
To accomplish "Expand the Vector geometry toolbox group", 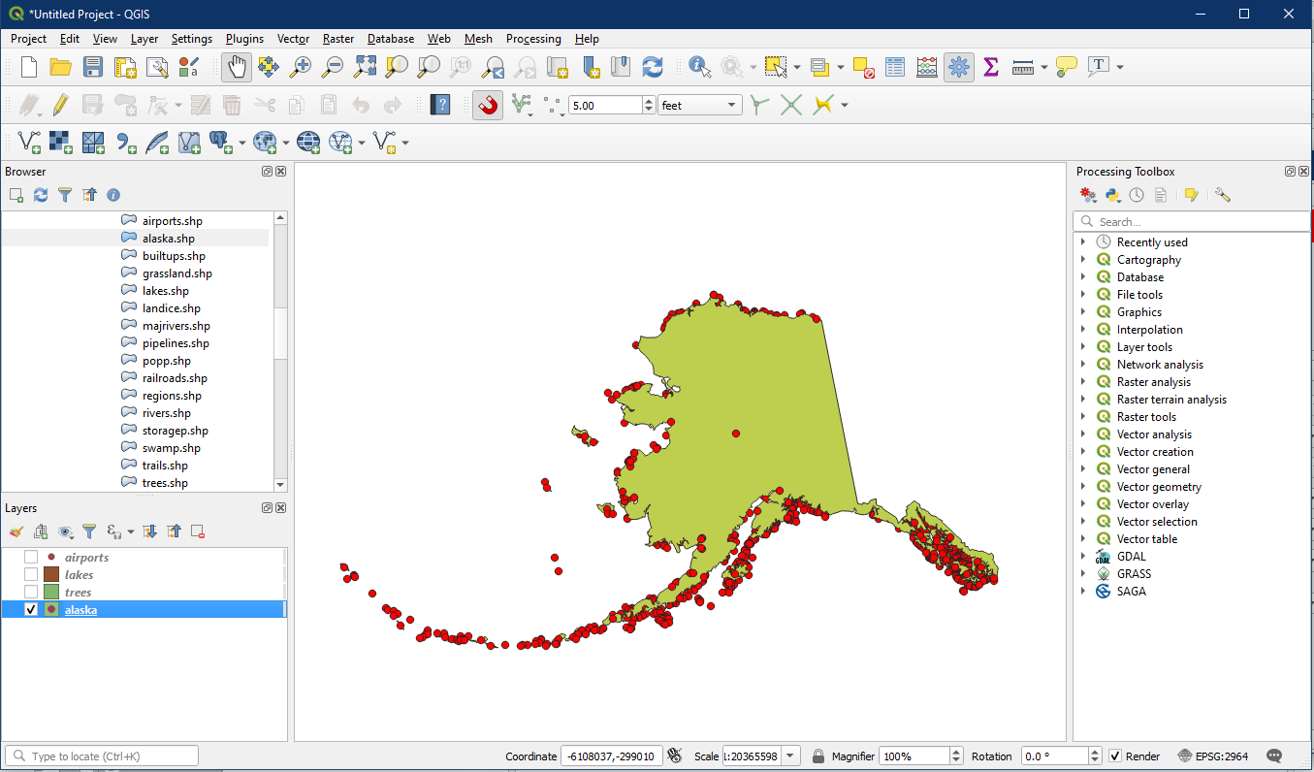I will (x=1083, y=487).
